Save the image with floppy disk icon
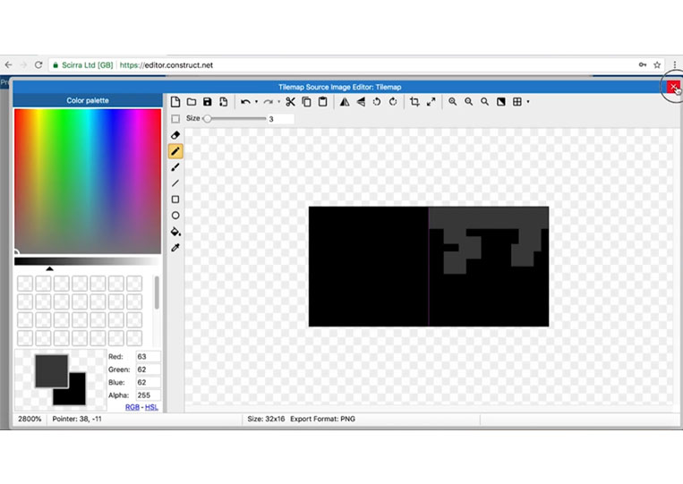The height and width of the screenshot is (484, 683). 208,102
